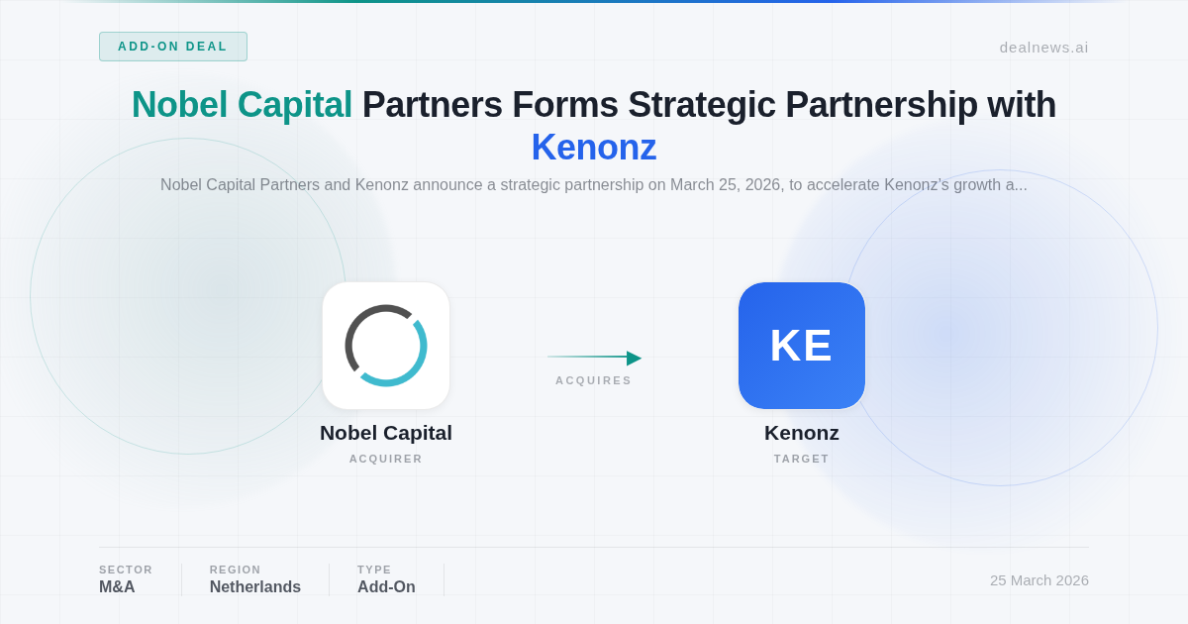
Task: Select the Nobel Capital name below its logo
Action: coord(386,433)
